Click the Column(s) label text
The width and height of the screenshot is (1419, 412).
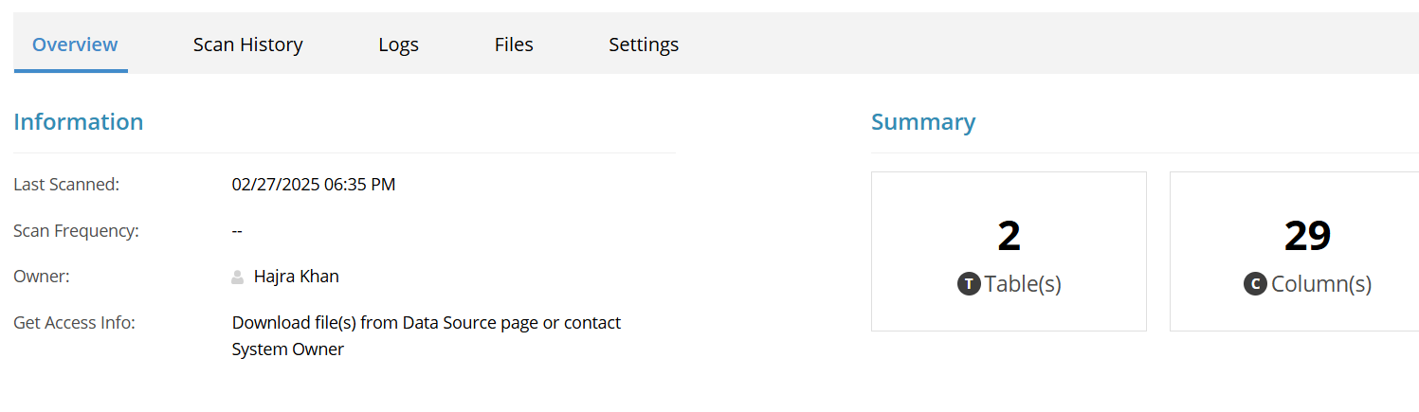[1321, 284]
